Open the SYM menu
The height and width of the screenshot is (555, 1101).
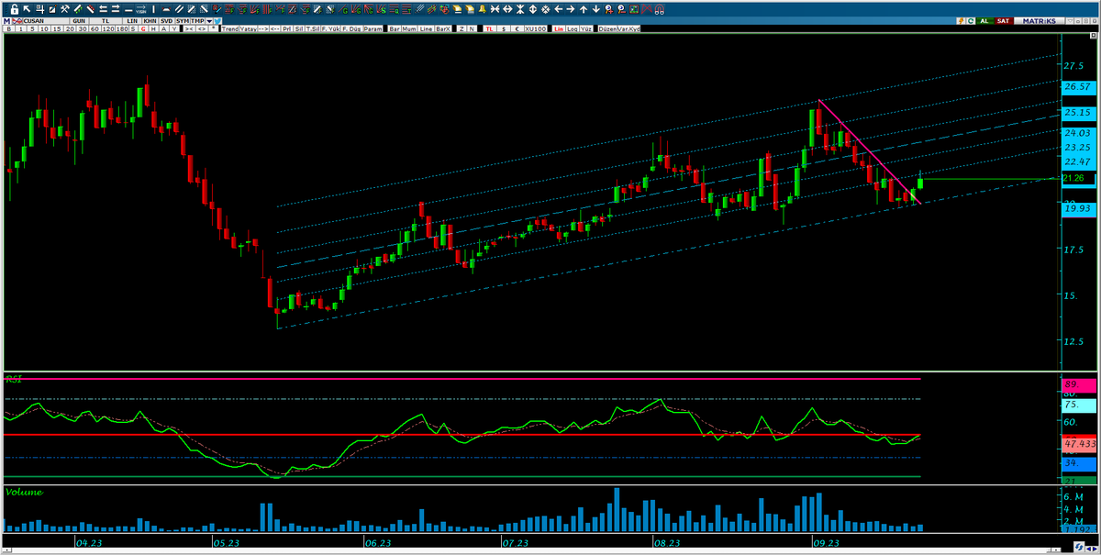[183, 21]
